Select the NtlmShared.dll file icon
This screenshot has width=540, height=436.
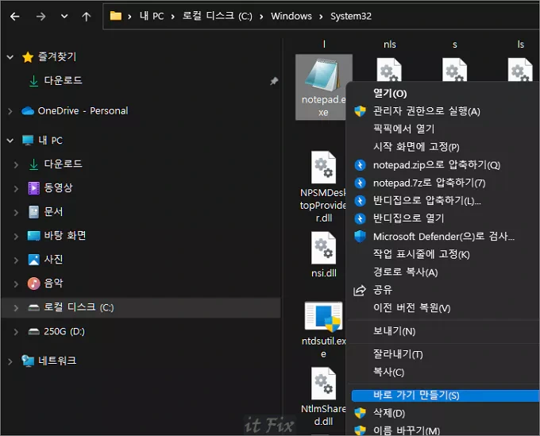323,384
